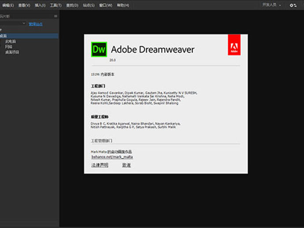Click the 工程部门 heading

tap(98, 86)
